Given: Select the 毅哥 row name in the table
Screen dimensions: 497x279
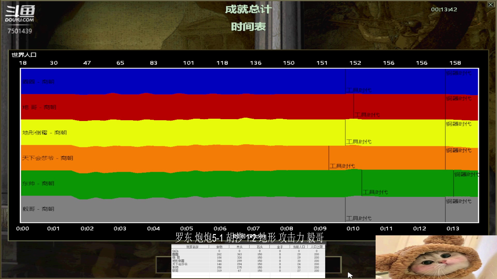Looking at the screenshot, I should click(175, 271).
